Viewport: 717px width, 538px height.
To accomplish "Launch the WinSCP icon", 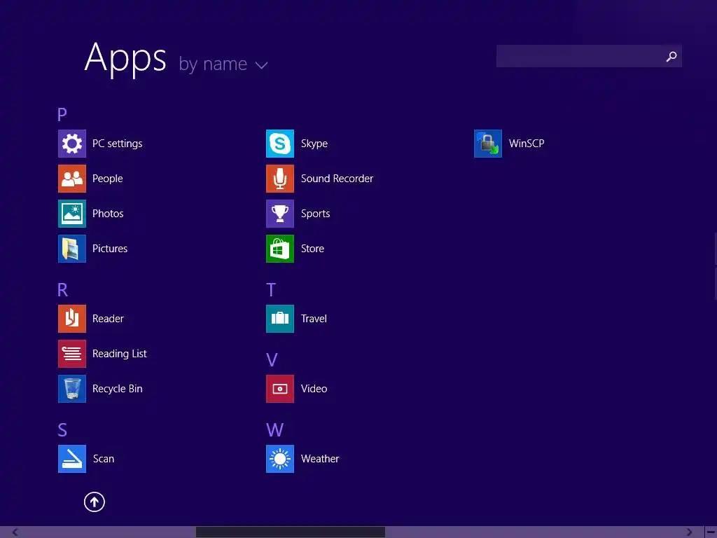I will (x=488, y=144).
